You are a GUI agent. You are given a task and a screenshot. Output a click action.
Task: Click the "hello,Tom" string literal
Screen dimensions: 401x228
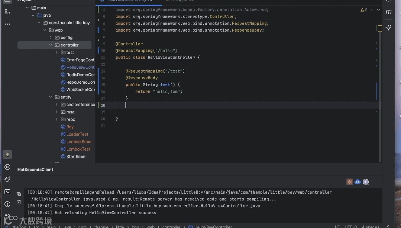pyautogui.click(x=166, y=91)
